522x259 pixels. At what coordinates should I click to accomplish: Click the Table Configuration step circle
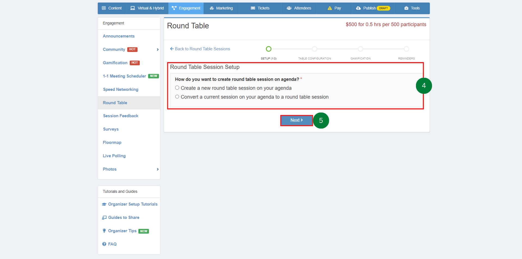point(315,49)
